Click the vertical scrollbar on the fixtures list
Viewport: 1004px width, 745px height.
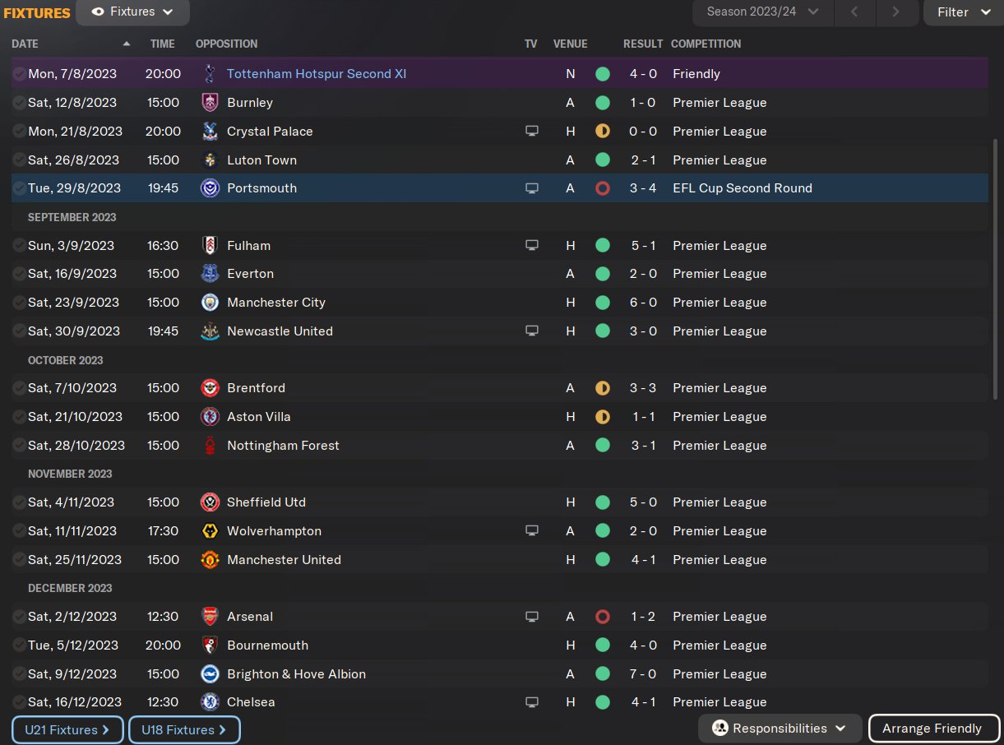coord(995,271)
